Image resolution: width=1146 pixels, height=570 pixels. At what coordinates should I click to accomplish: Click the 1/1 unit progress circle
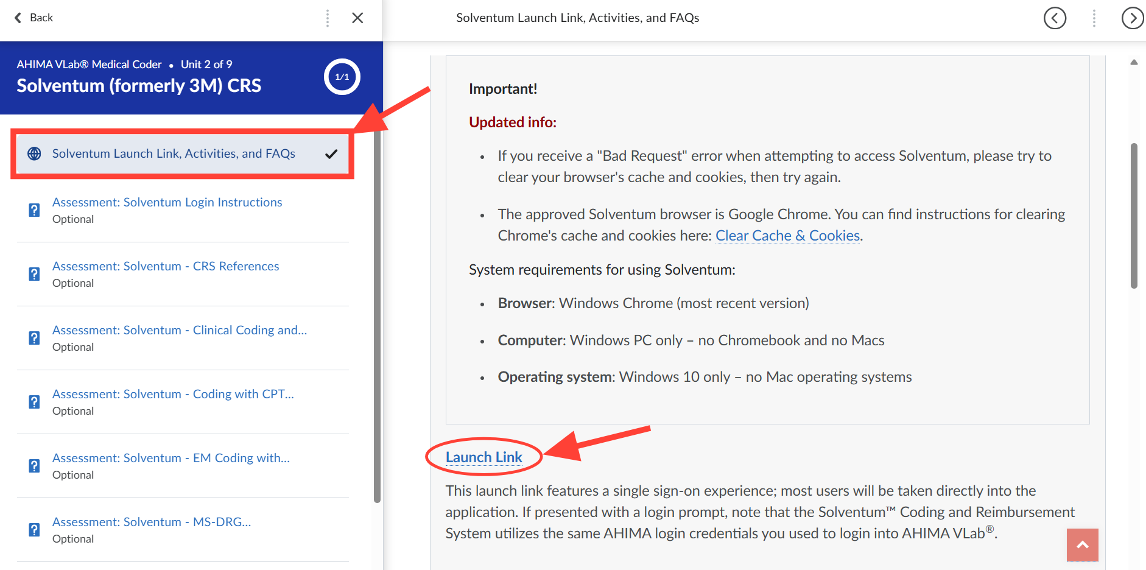(x=342, y=77)
